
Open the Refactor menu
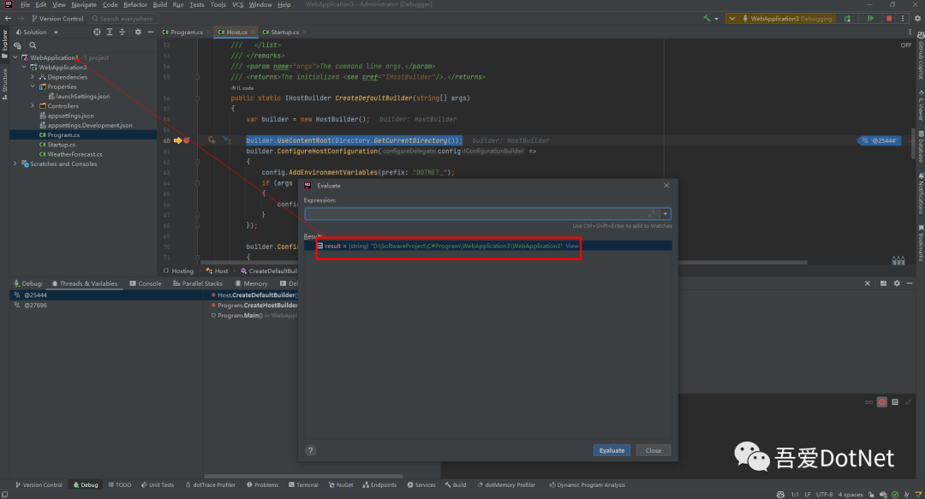click(x=135, y=5)
